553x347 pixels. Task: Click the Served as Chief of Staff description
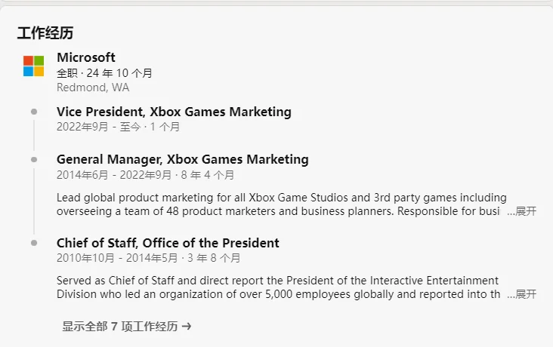[x=278, y=287]
